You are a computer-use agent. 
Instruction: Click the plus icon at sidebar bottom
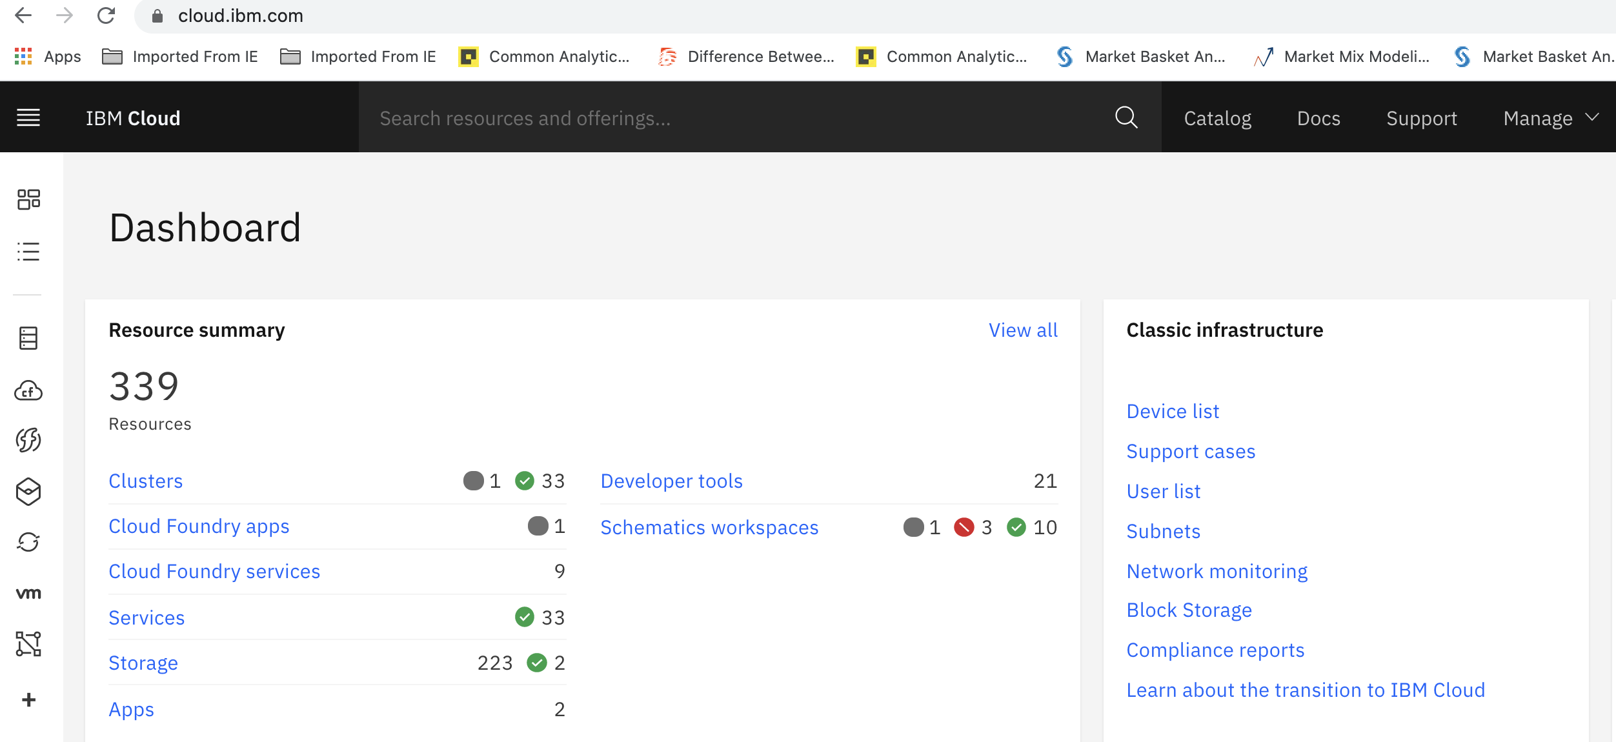28,700
